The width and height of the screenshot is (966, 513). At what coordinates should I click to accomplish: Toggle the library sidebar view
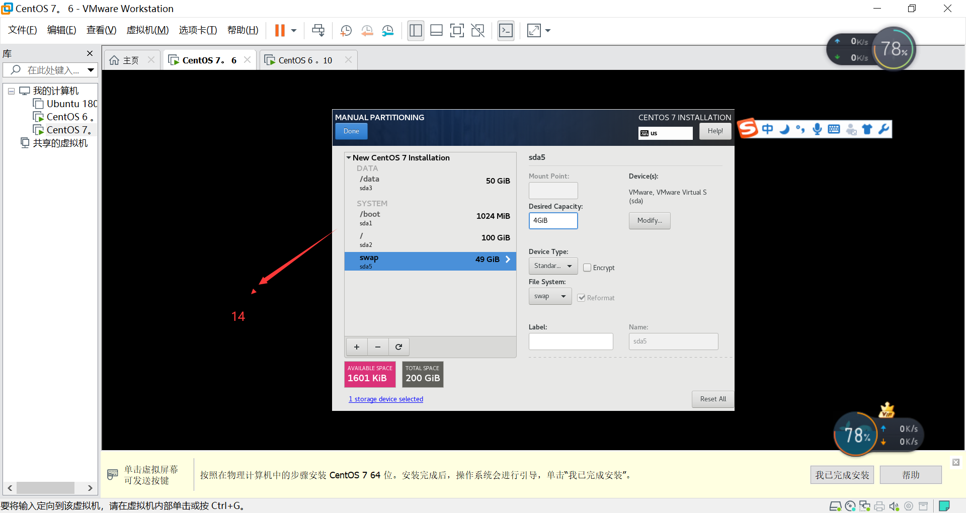pyautogui.click(x=416, y=31)
